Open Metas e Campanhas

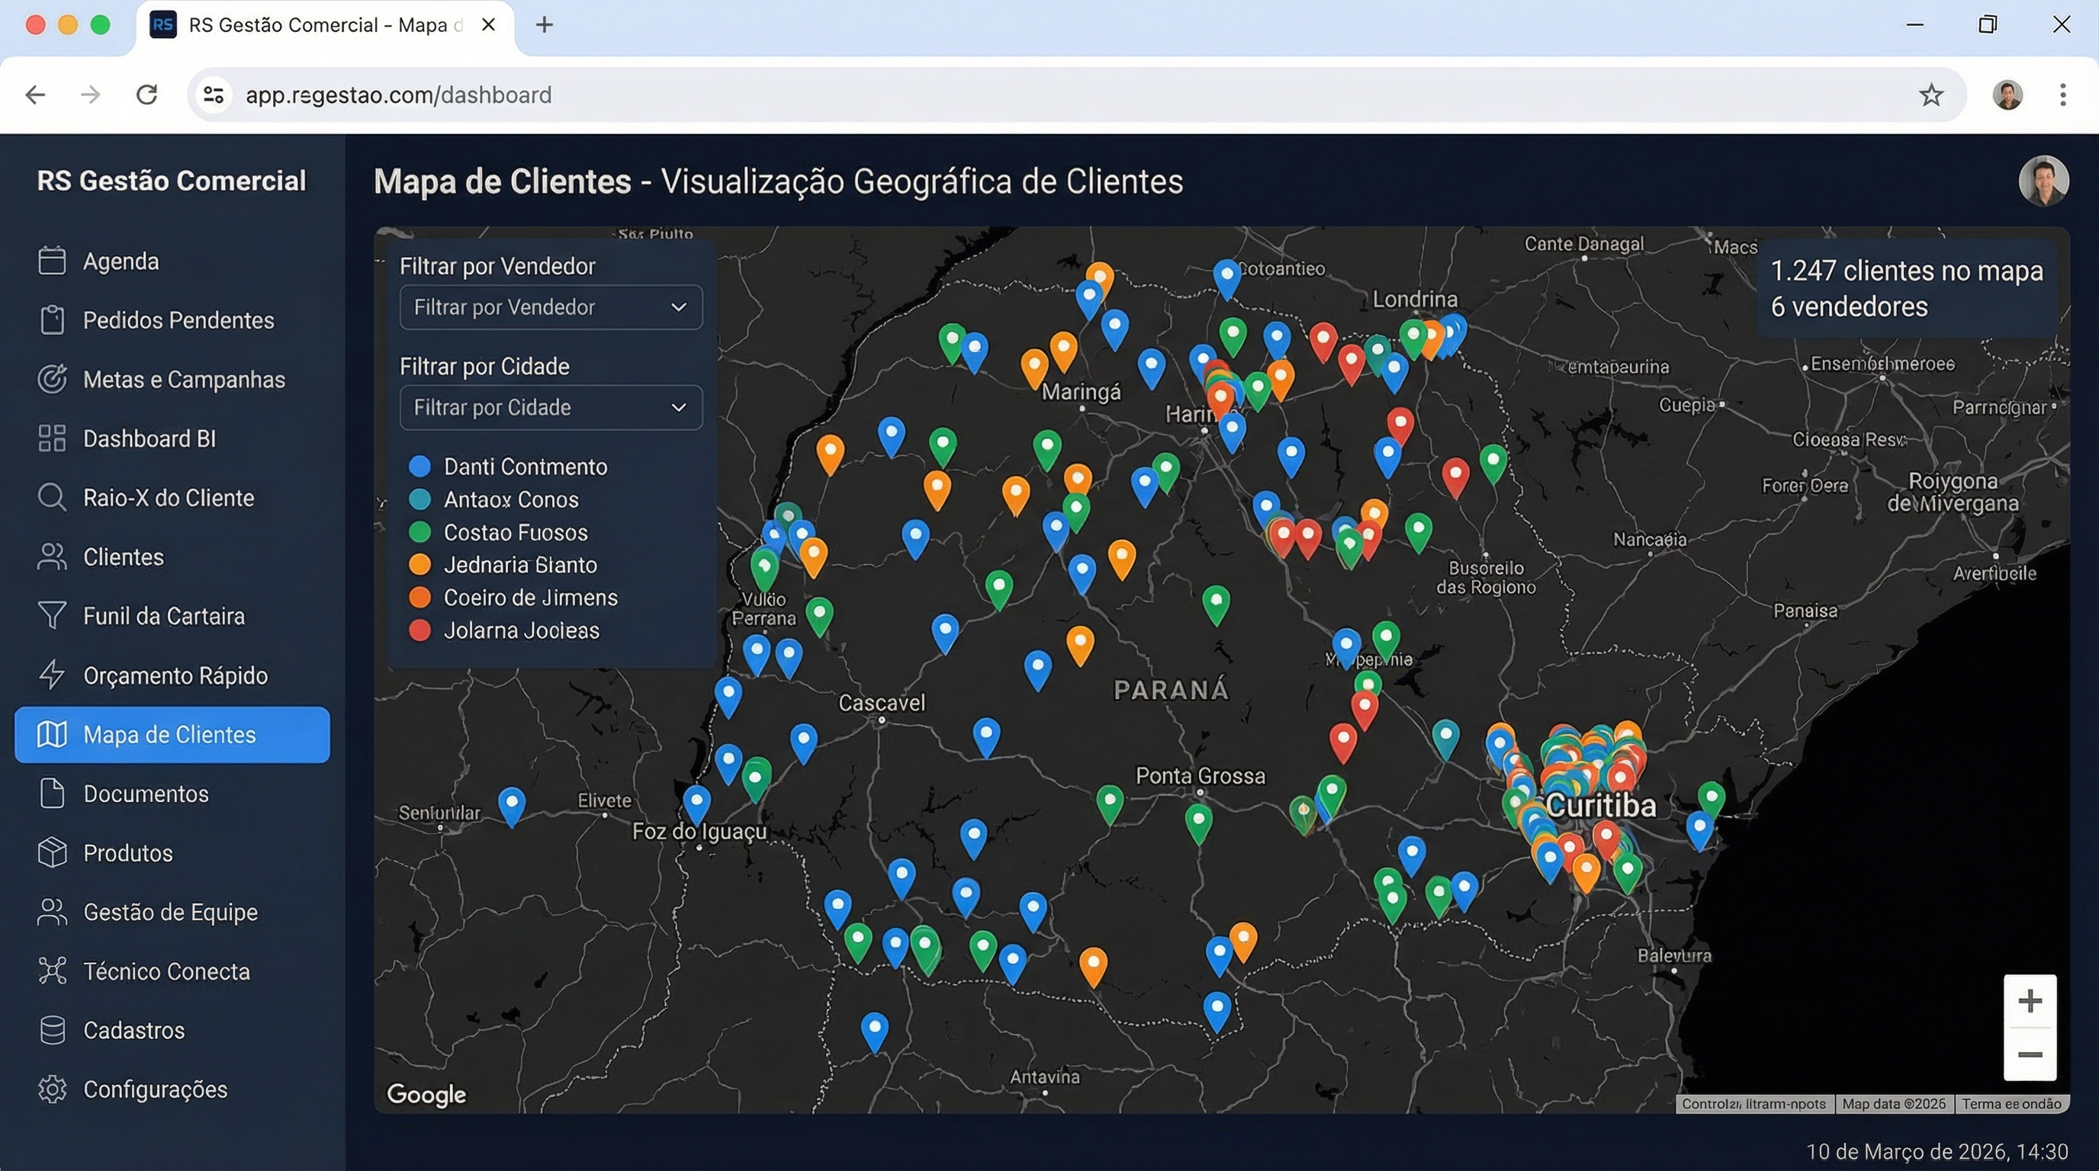(182, 380)
